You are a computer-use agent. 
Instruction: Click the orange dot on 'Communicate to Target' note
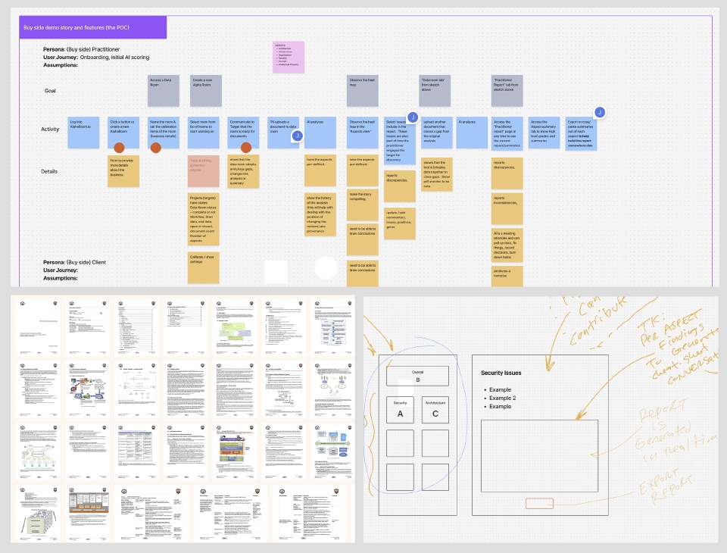point(246,148)
